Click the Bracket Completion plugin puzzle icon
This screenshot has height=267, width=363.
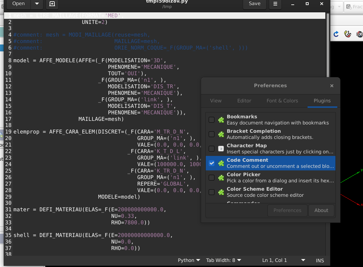click(x=221, y=134)
